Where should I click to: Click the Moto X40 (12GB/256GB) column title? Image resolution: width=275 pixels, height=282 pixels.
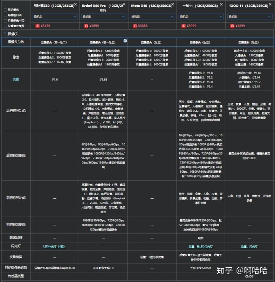click(151, 6)
